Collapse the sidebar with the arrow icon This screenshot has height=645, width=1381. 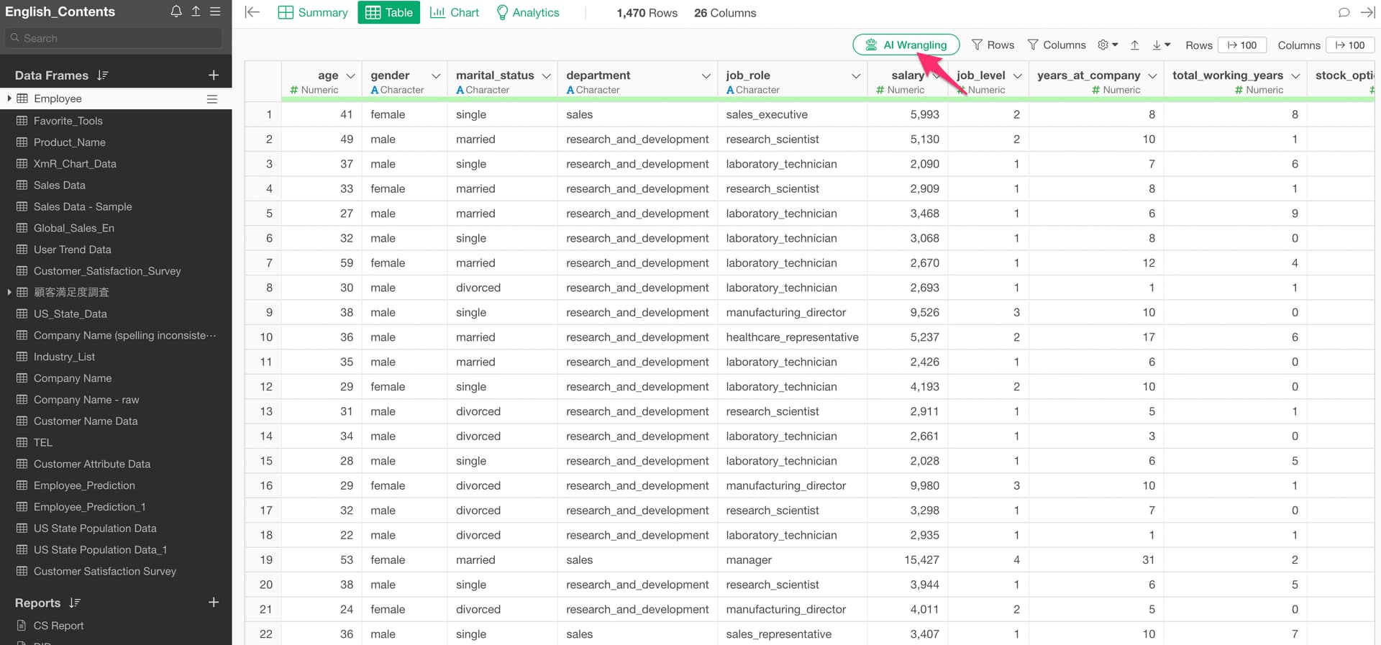click(252, 12)
